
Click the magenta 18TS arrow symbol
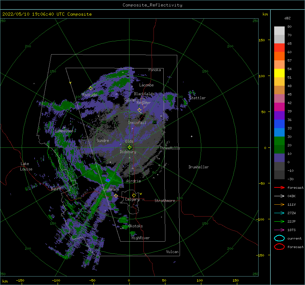coord(279,230)
